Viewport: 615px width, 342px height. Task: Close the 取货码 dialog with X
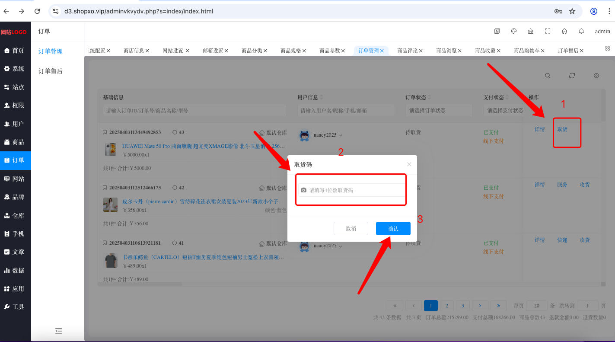point(409,164)
